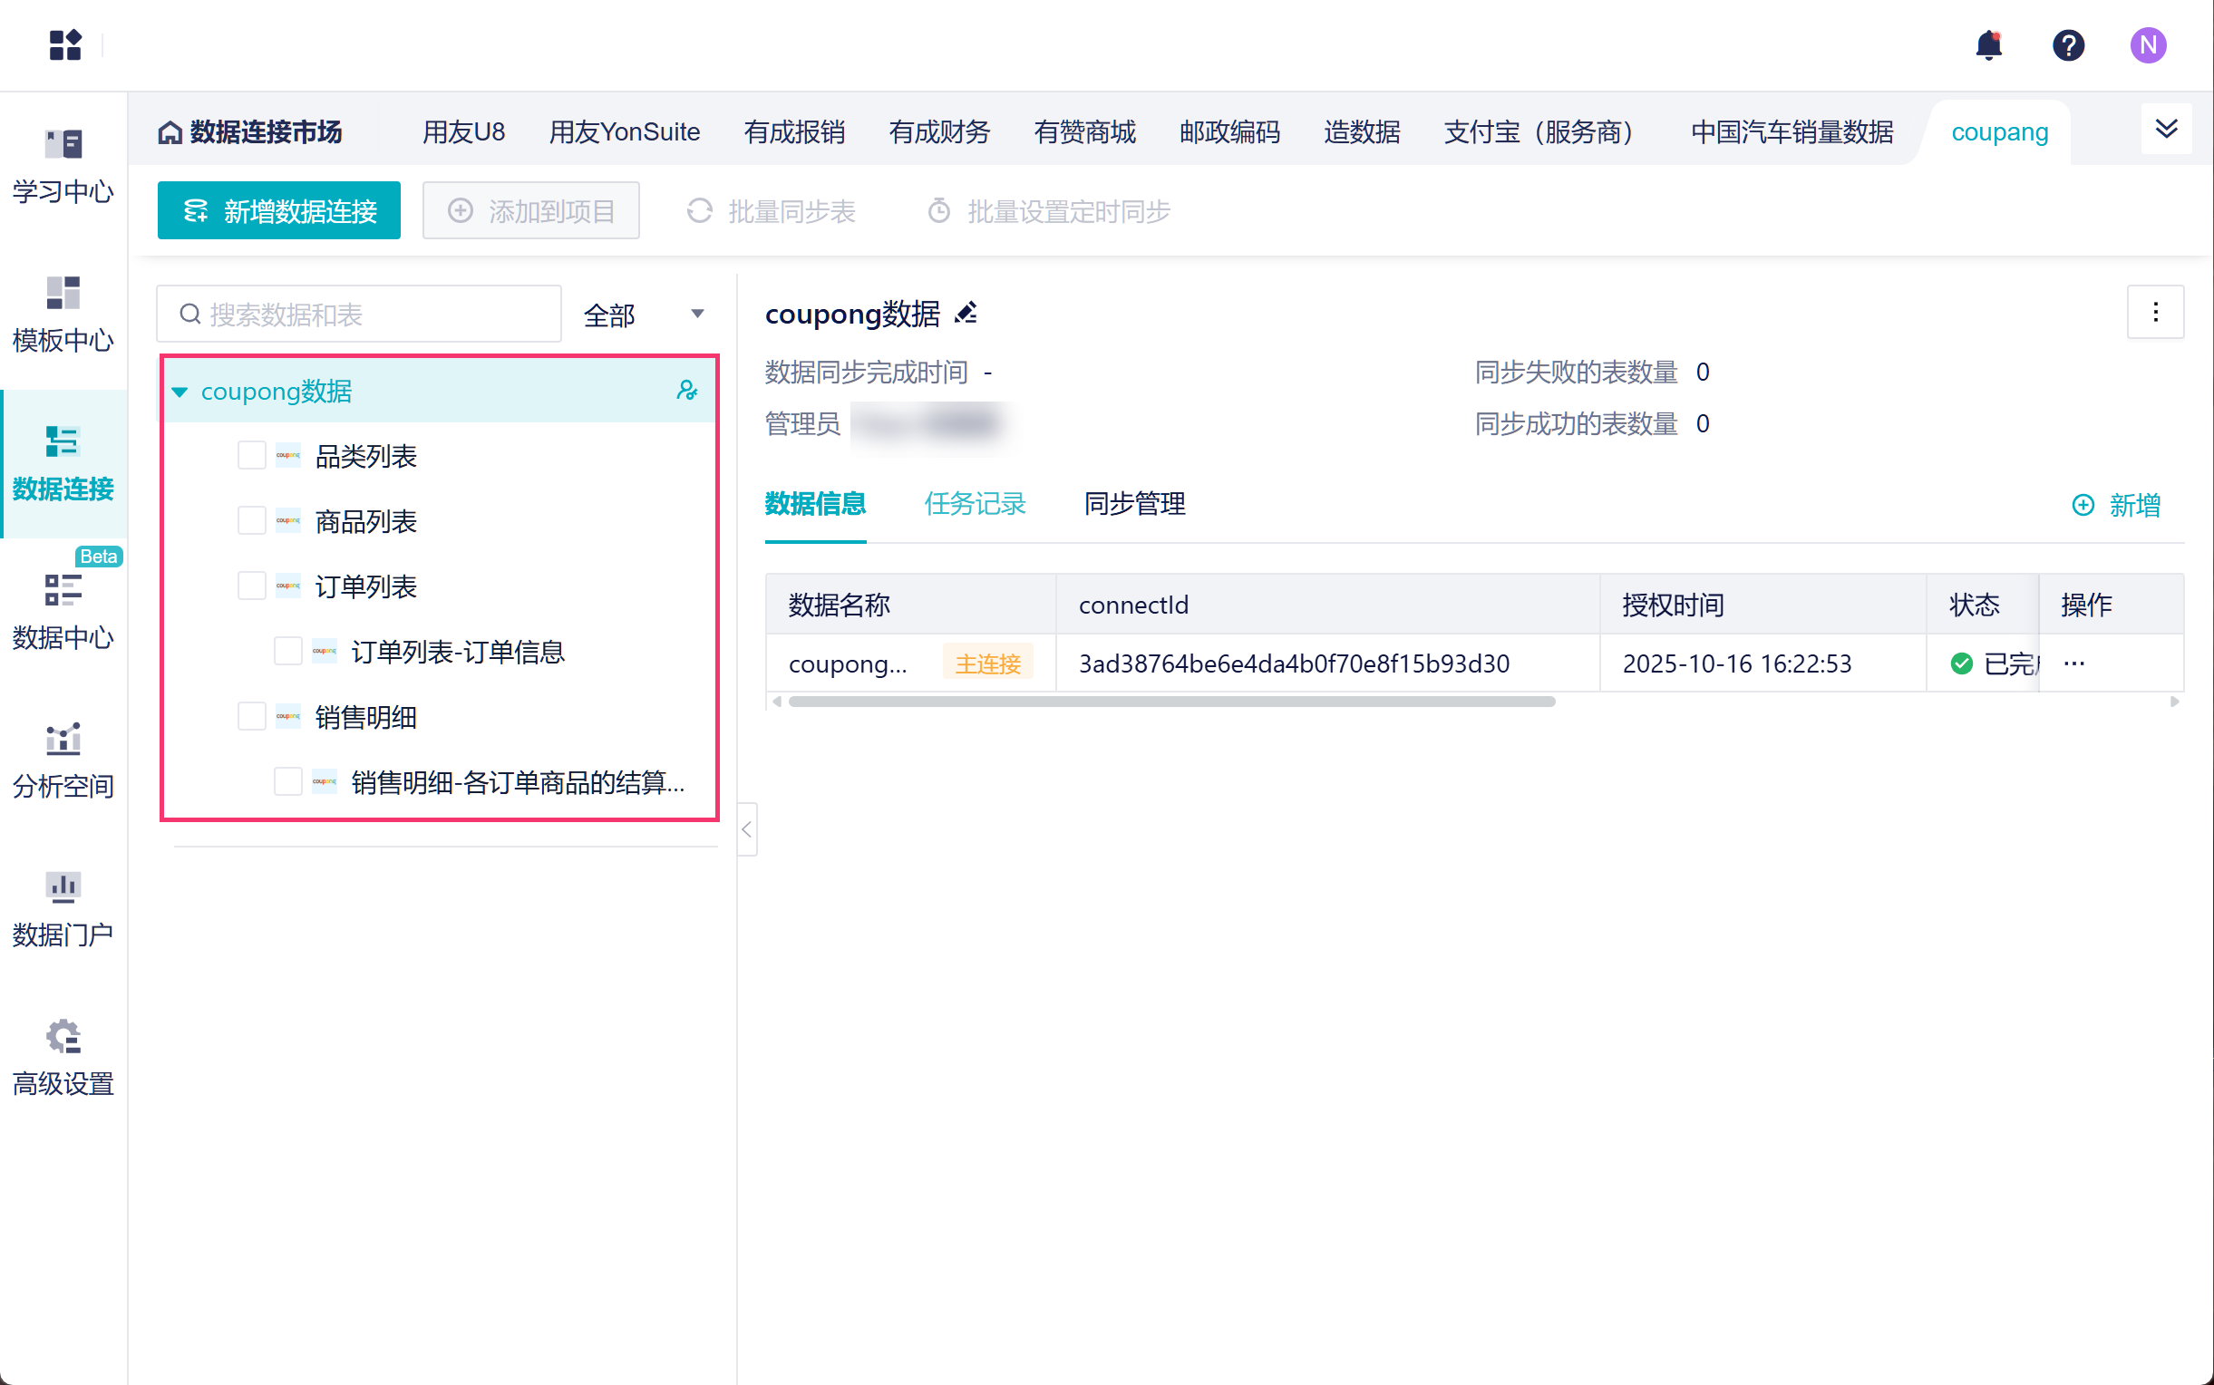
Task: Open the three-dot vertical more menu
Action: click(2154, 313)
